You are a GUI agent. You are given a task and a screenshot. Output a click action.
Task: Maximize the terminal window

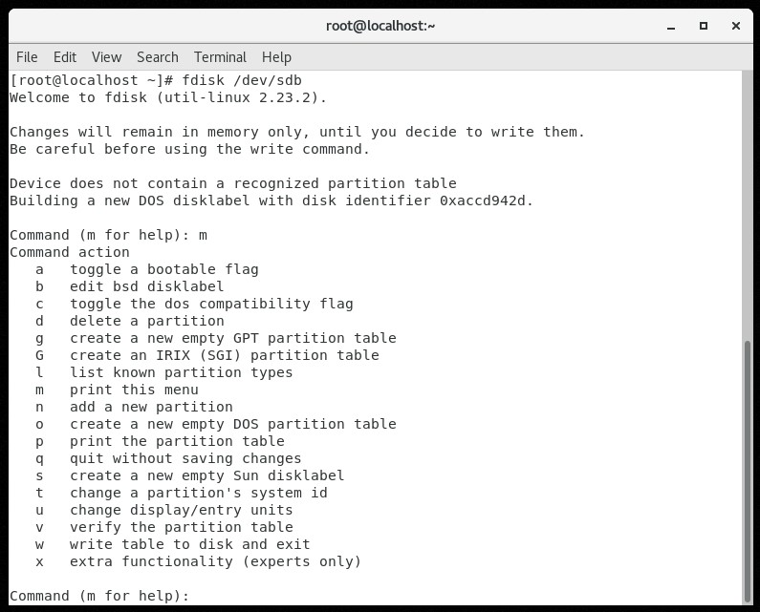(704, 26)
